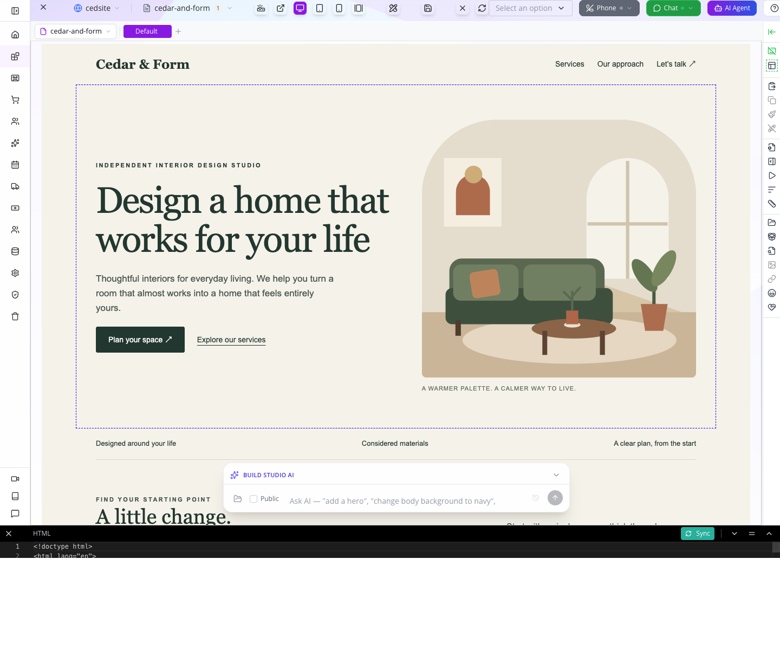This screenshot has height=650, width=780.
Task: Add a new tab with plus button
Action: (178, 31)
